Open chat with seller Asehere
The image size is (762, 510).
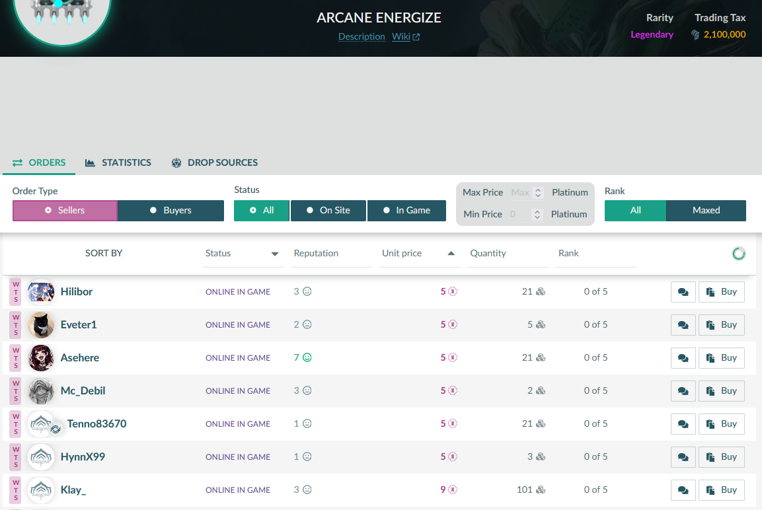683,358
